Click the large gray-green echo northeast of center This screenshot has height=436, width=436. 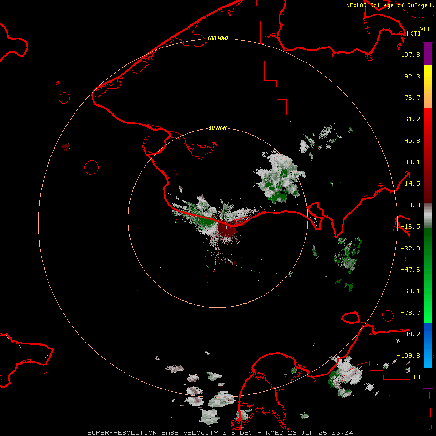(x=280, y=176)
